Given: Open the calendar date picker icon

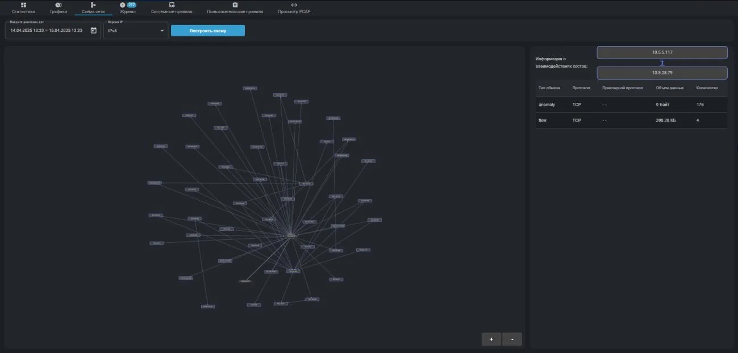Looking at the screenshot, I should point(94,31).
